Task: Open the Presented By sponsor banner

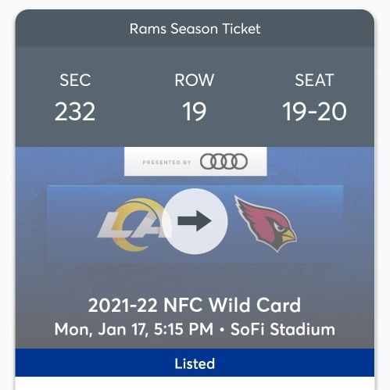Action: (x=195, y=162)
